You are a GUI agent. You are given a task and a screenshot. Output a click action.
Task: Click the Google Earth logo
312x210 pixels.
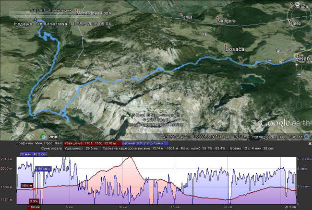(x=281, y=124)
